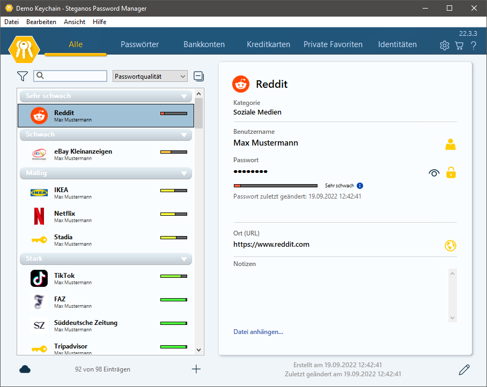Open settings via the gear icon
This screenshot has height=387, width=487.
(x=445, y=45)
